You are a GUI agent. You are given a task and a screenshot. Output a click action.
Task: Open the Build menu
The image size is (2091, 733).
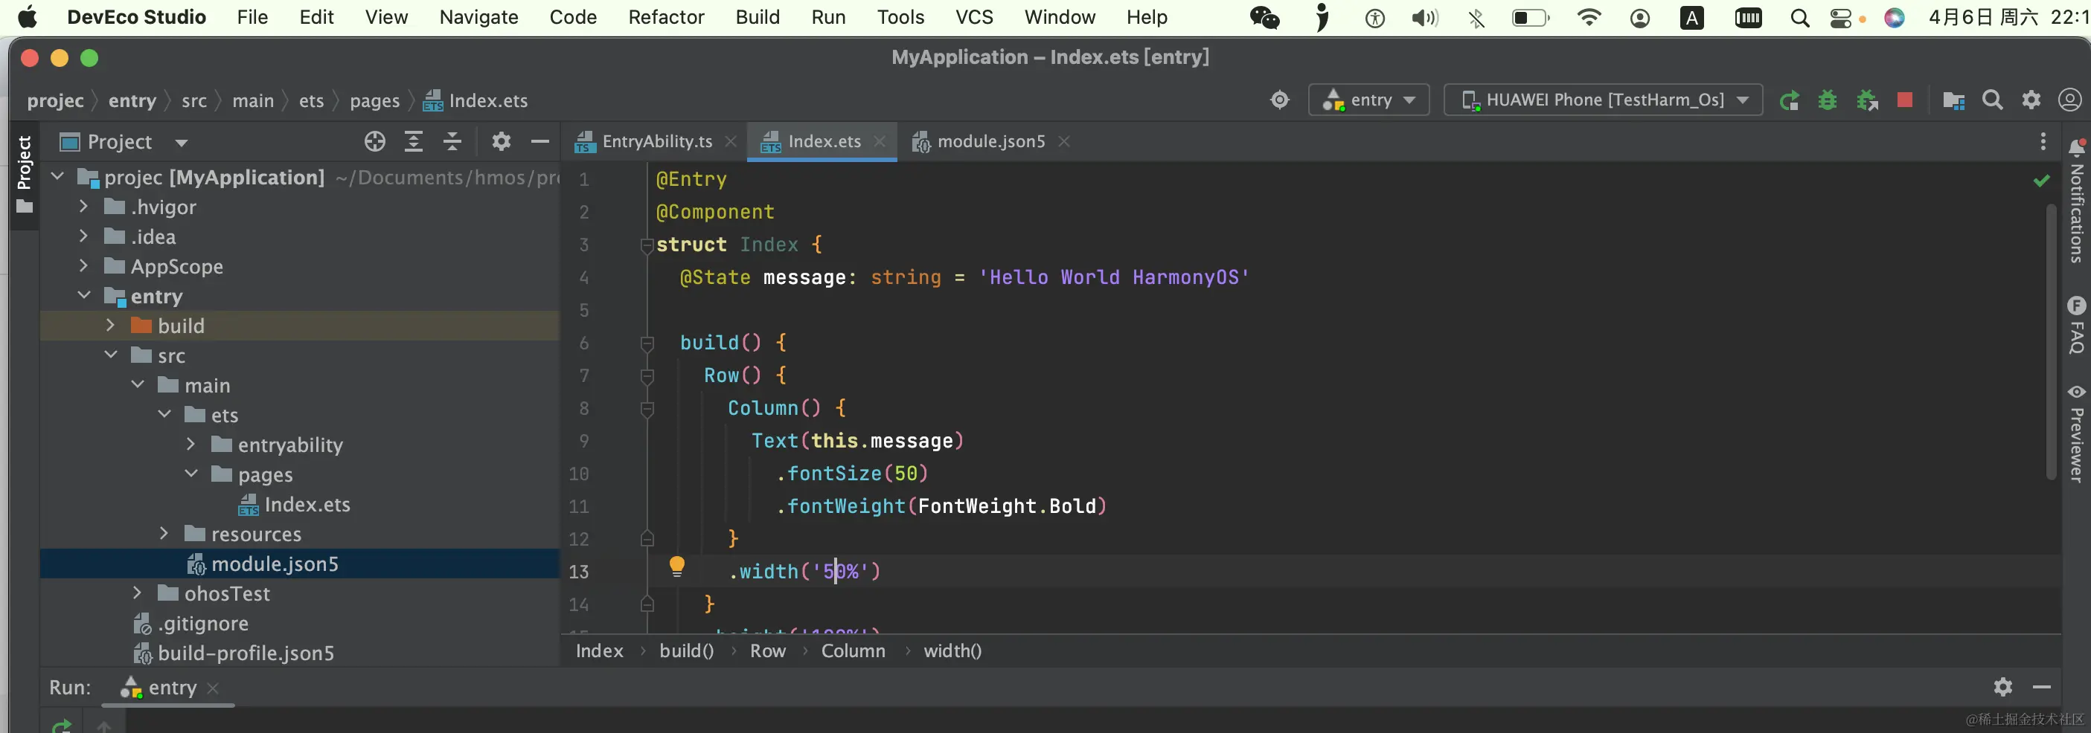758,17
